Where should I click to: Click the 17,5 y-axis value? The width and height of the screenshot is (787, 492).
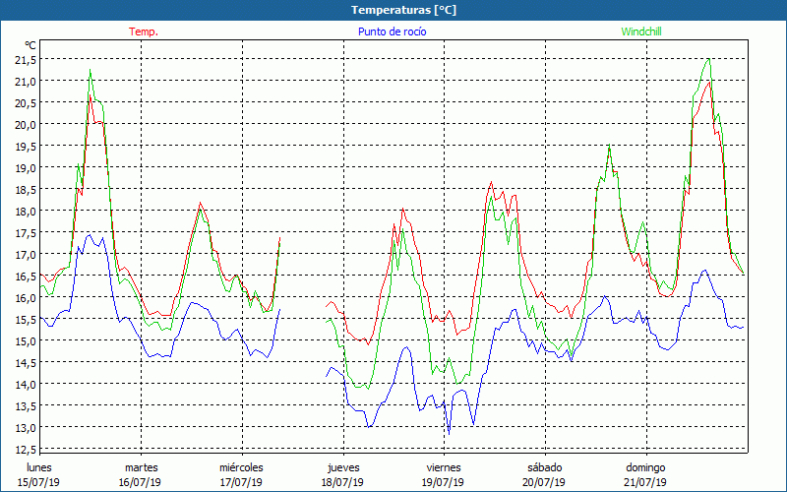pyautogui.click(x=27, y=233)
